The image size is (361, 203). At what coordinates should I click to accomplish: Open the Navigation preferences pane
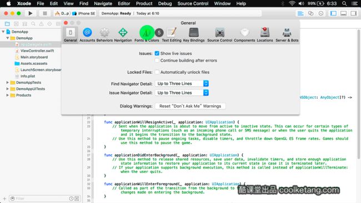[x=123, y=35]
